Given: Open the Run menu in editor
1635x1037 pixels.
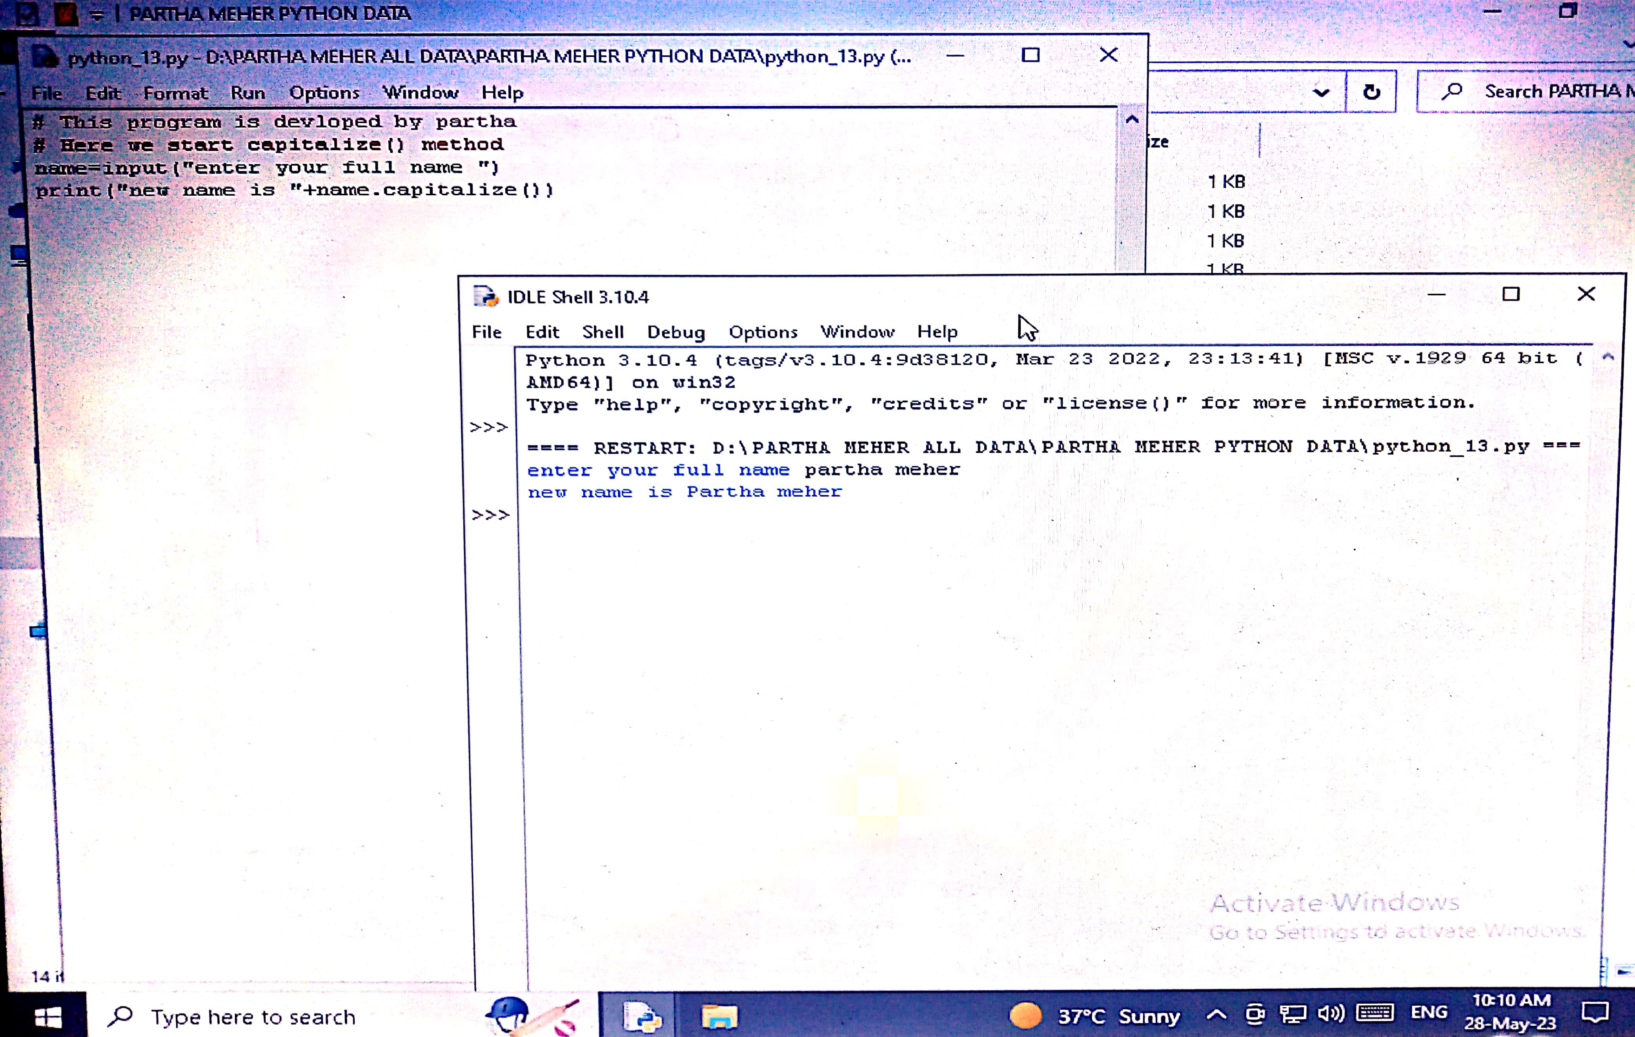Looking at the screenshot, I should [x=248, y=92].
